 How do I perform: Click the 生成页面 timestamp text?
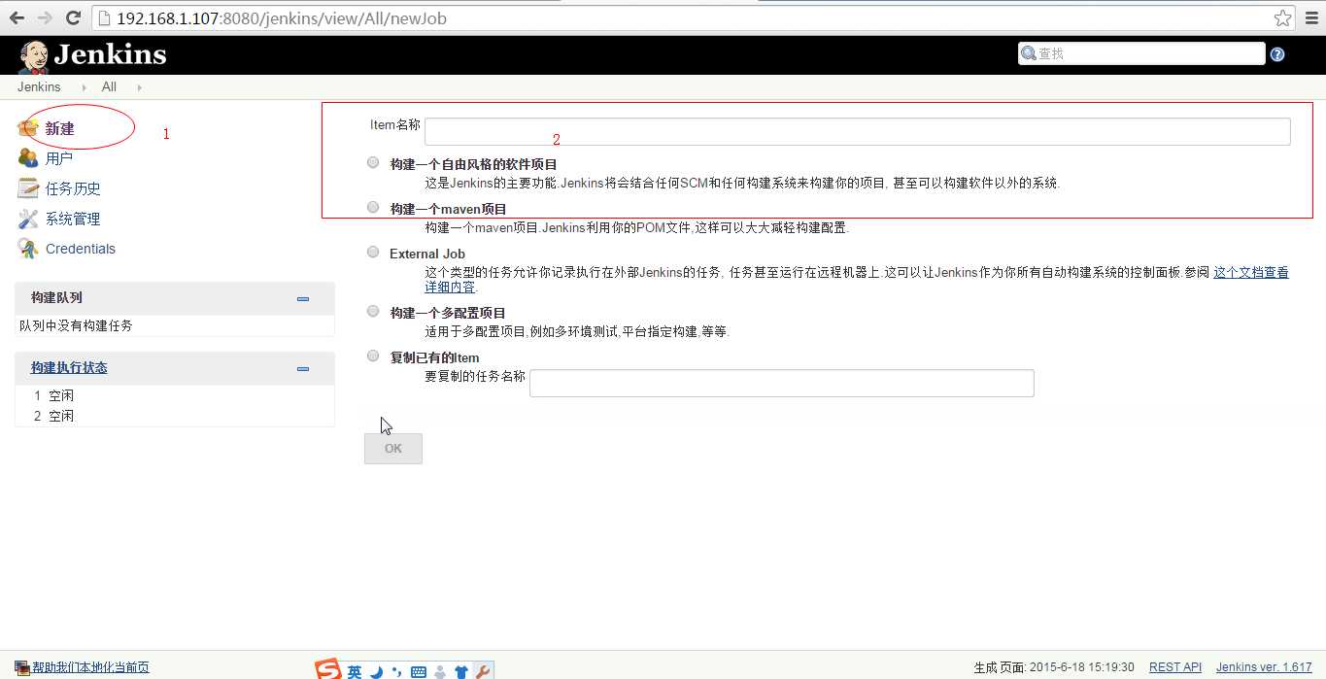[1054, 667]
